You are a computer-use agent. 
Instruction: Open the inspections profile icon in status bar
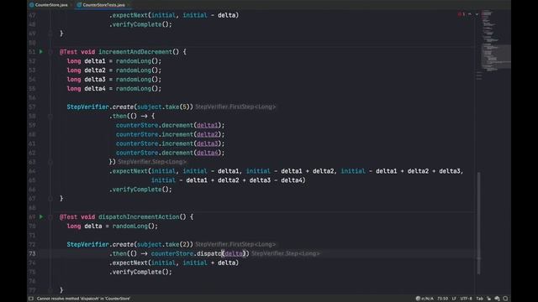pos(497,299)
